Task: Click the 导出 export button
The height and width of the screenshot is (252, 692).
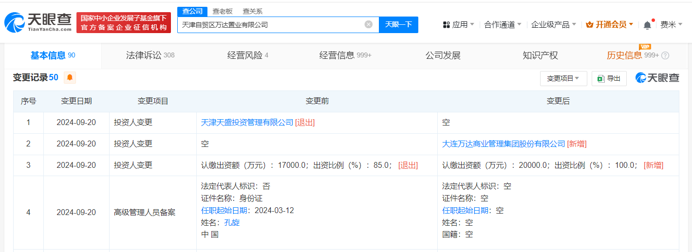Action: click(x=609, y=78)
